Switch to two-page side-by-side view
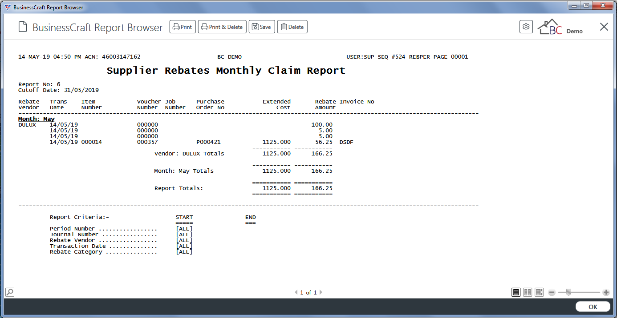The height and width of the screenshot is (318, 617). 528,292
